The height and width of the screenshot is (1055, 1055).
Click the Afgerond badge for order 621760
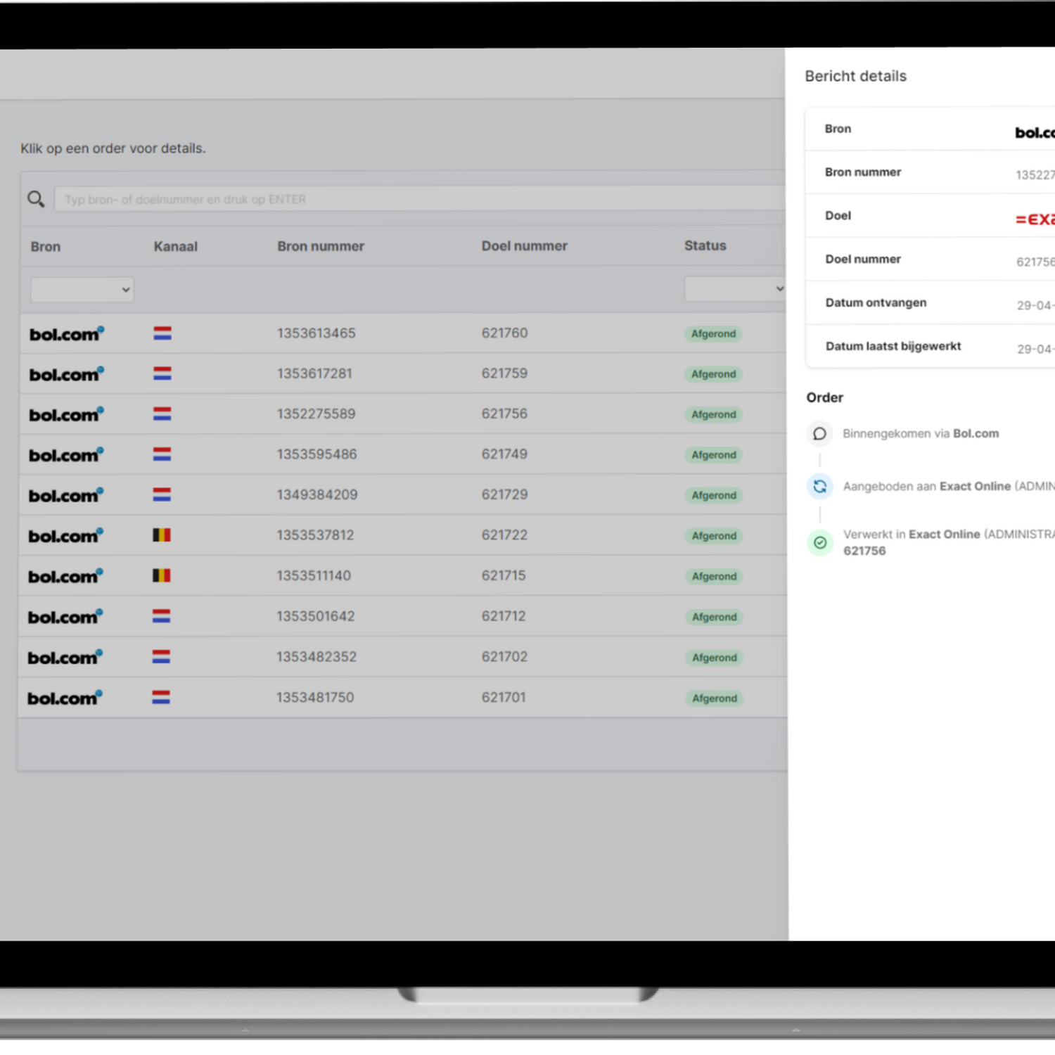[x=714, y=333]
